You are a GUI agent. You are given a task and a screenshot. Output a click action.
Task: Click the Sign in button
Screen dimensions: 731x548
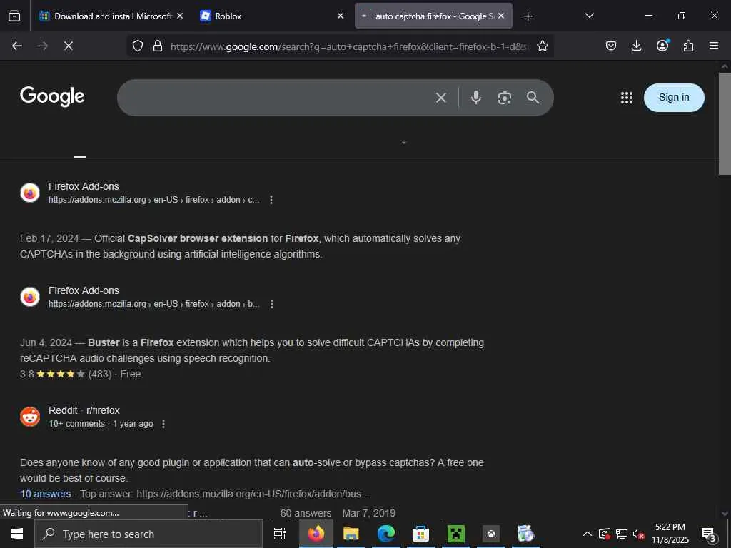(674, 97)
